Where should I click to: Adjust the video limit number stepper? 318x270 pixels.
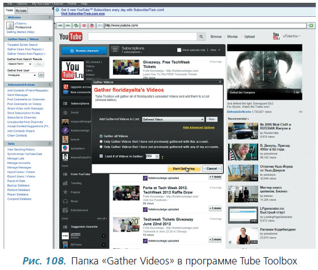pos(158,156)
